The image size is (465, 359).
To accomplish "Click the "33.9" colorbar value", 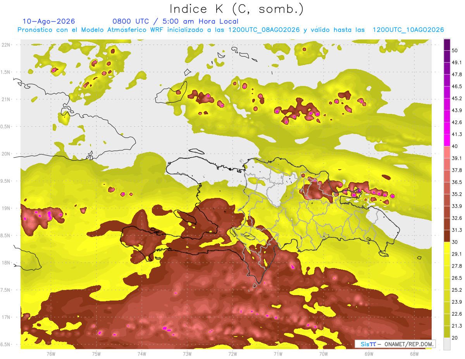I will point(457,206).
